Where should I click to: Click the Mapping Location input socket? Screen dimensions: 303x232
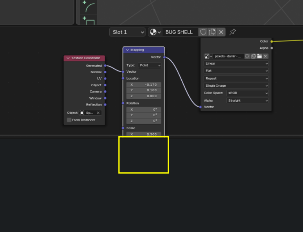click(x=123, y=78)
